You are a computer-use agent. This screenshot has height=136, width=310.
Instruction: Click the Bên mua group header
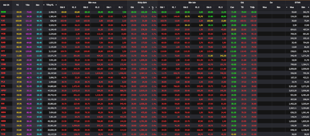(92, 2)
